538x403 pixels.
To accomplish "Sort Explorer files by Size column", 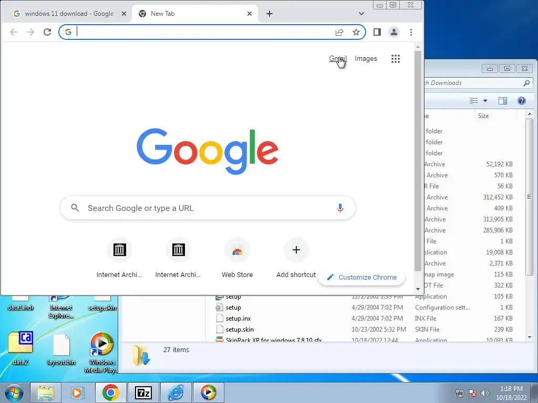I will pyautogui.click(x=496, y=116).
